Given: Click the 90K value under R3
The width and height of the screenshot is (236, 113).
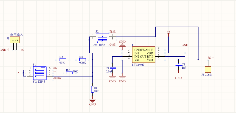Looking at the screenshot, I should pyautogui.click(x=62, y=63).
